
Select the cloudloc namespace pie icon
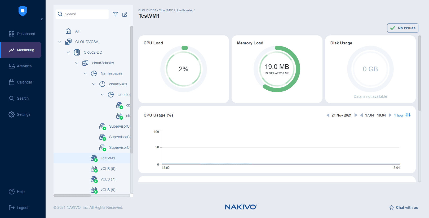111,95
